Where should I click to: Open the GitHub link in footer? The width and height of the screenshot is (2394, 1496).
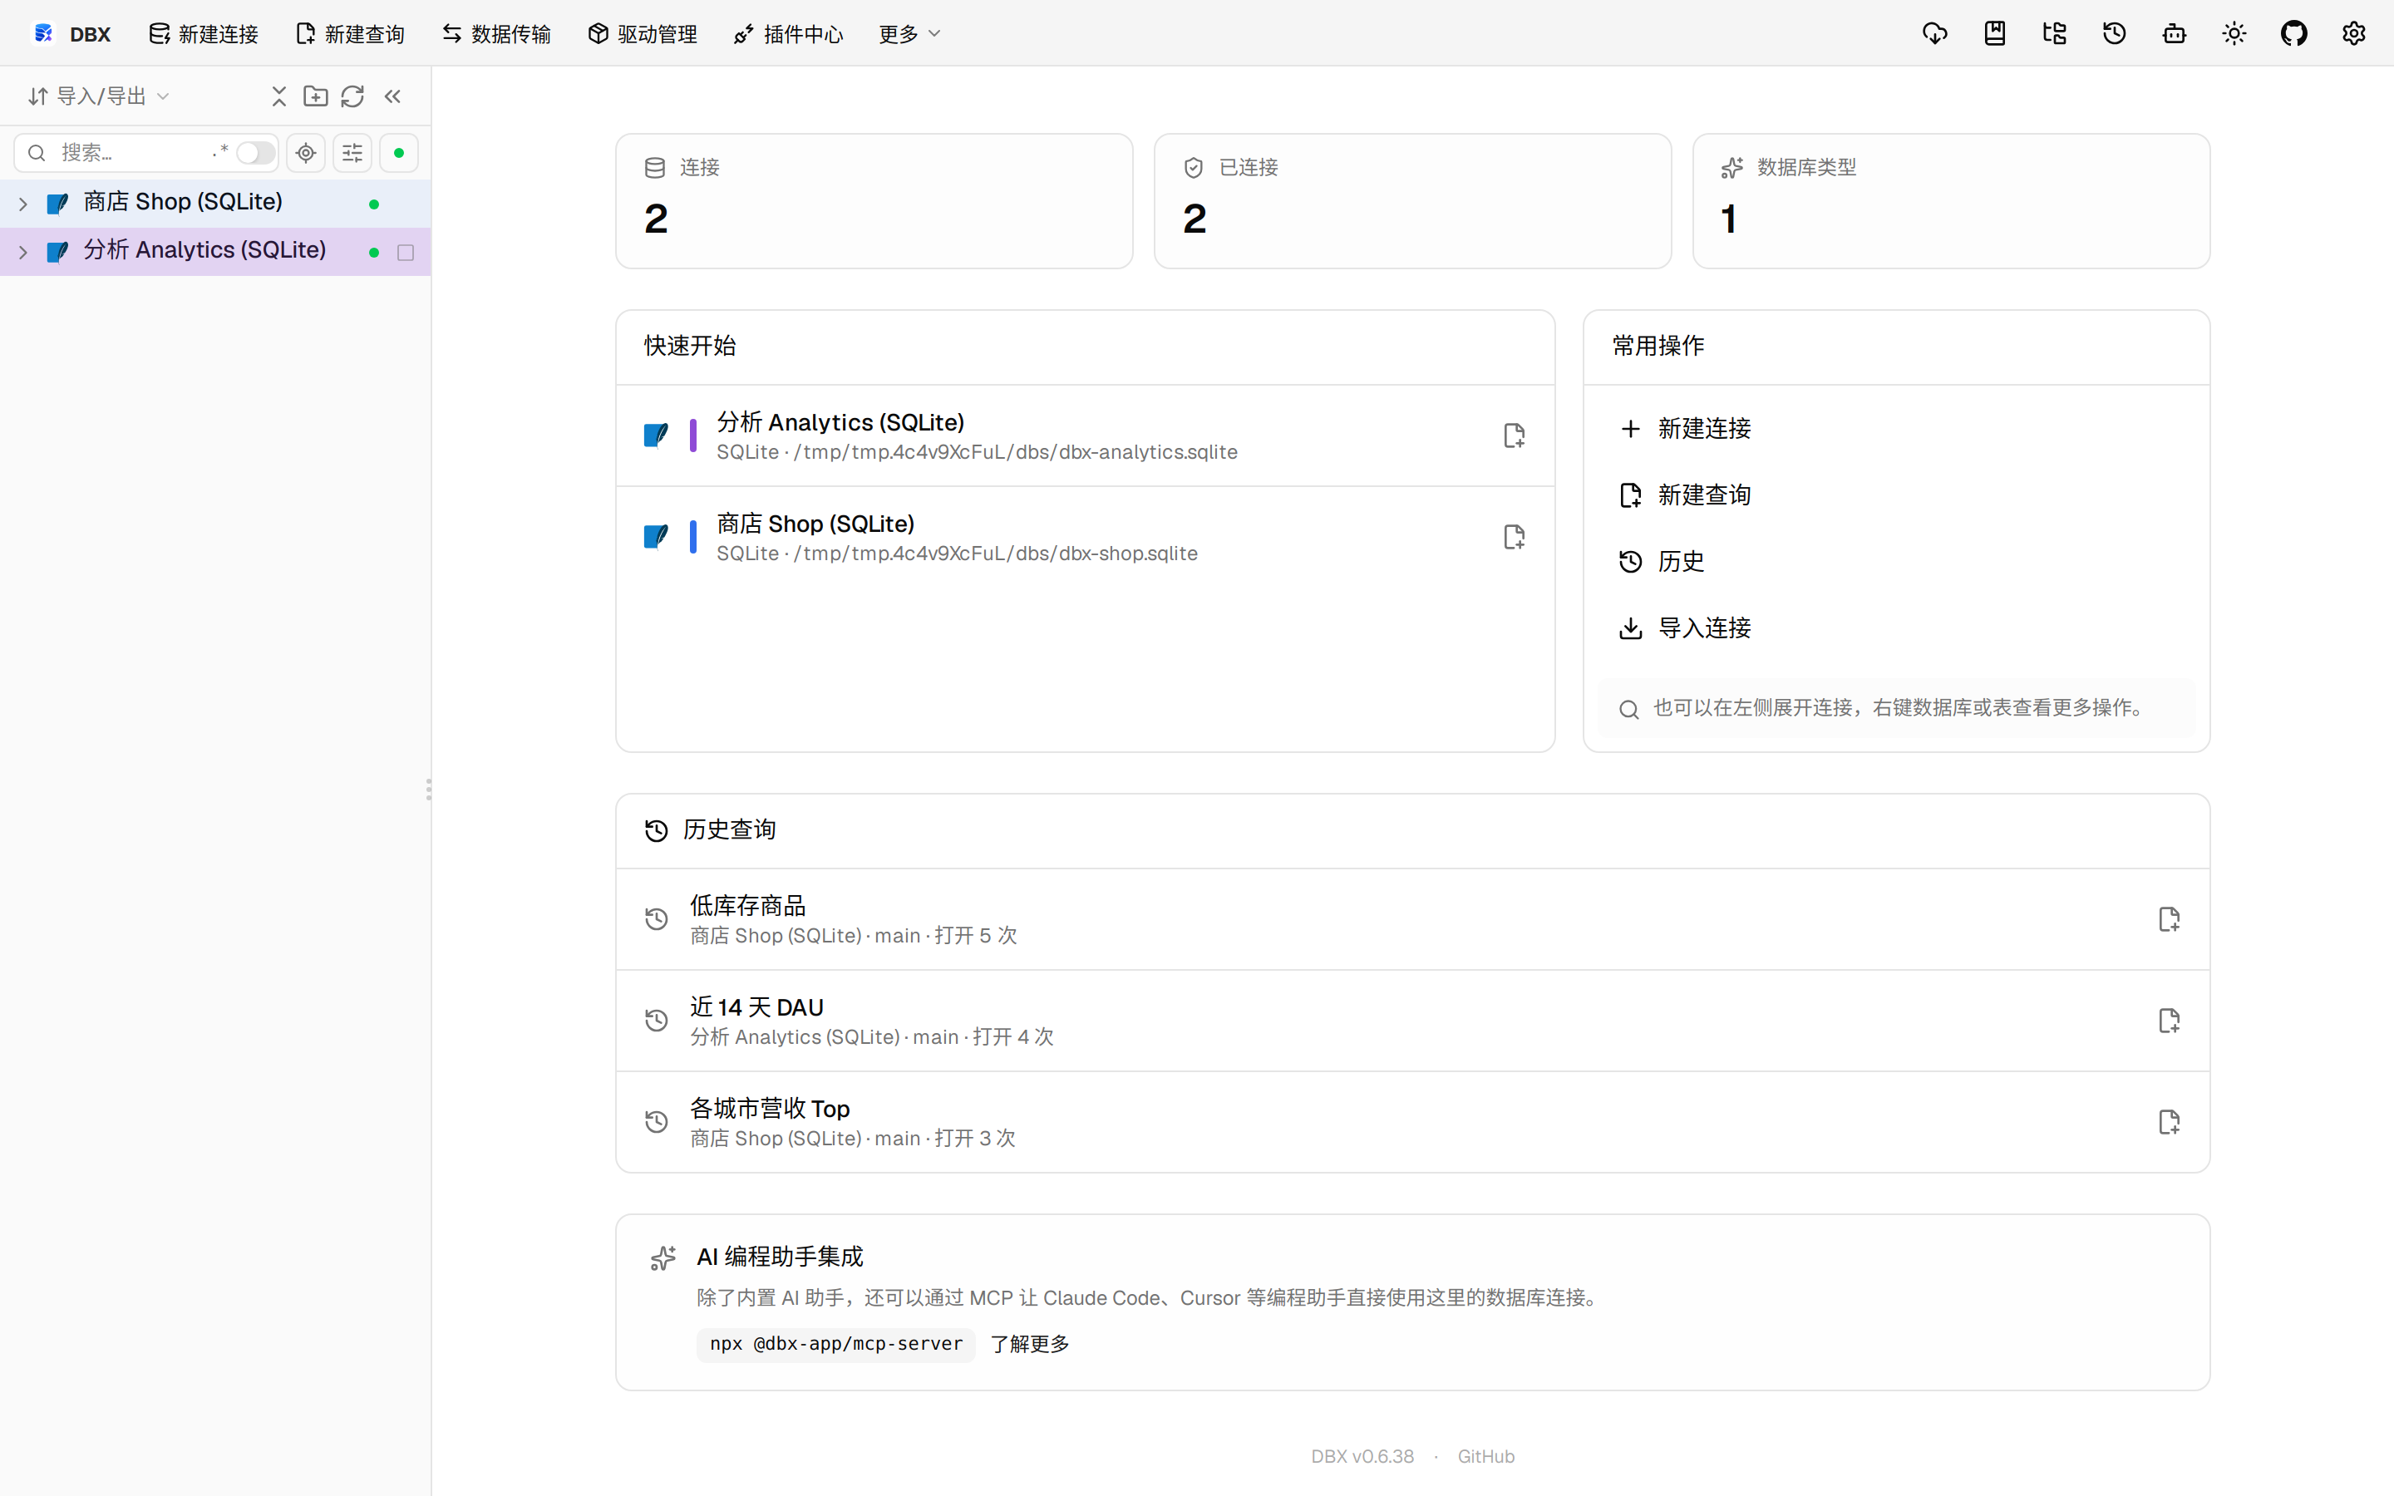pyautogui.click(x=1486, y=1456)
